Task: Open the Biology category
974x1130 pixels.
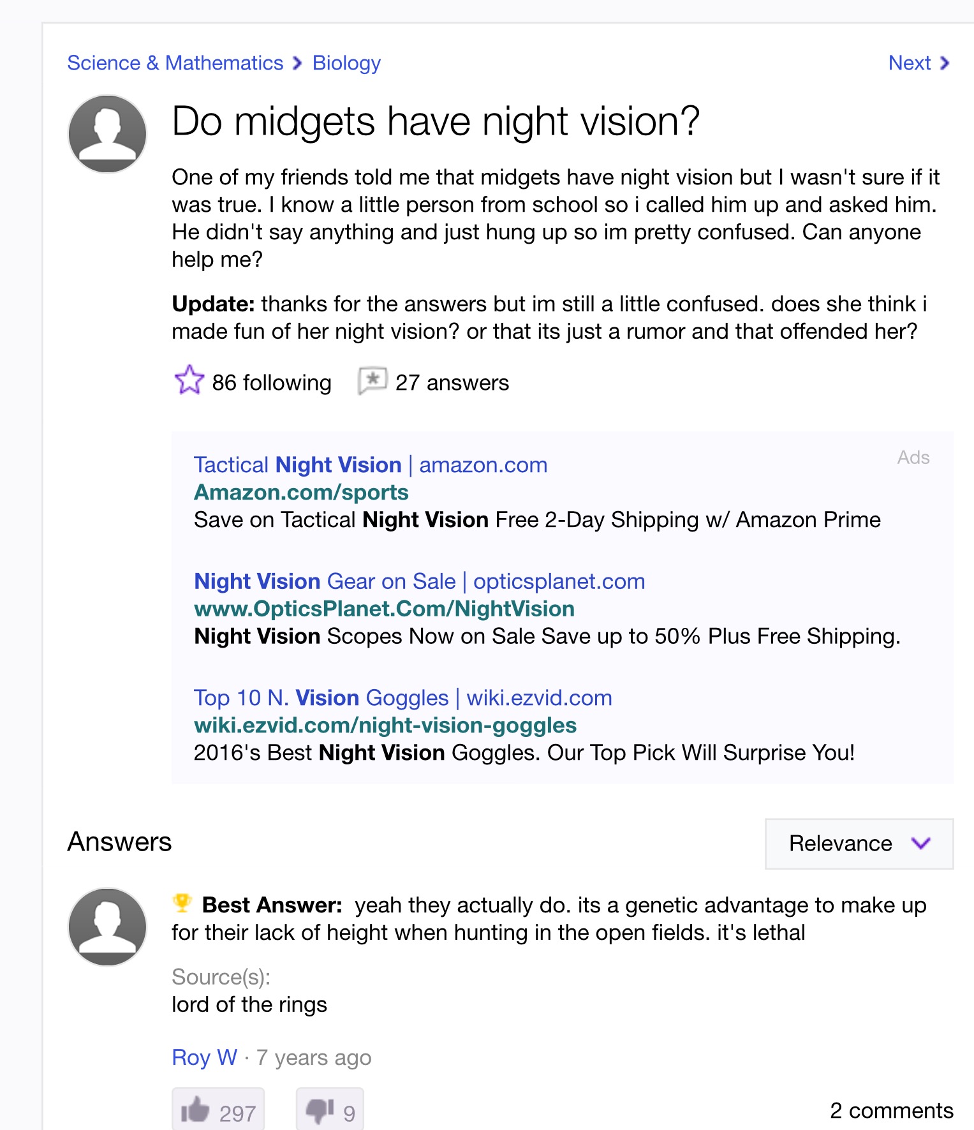Action: [346, 63]
